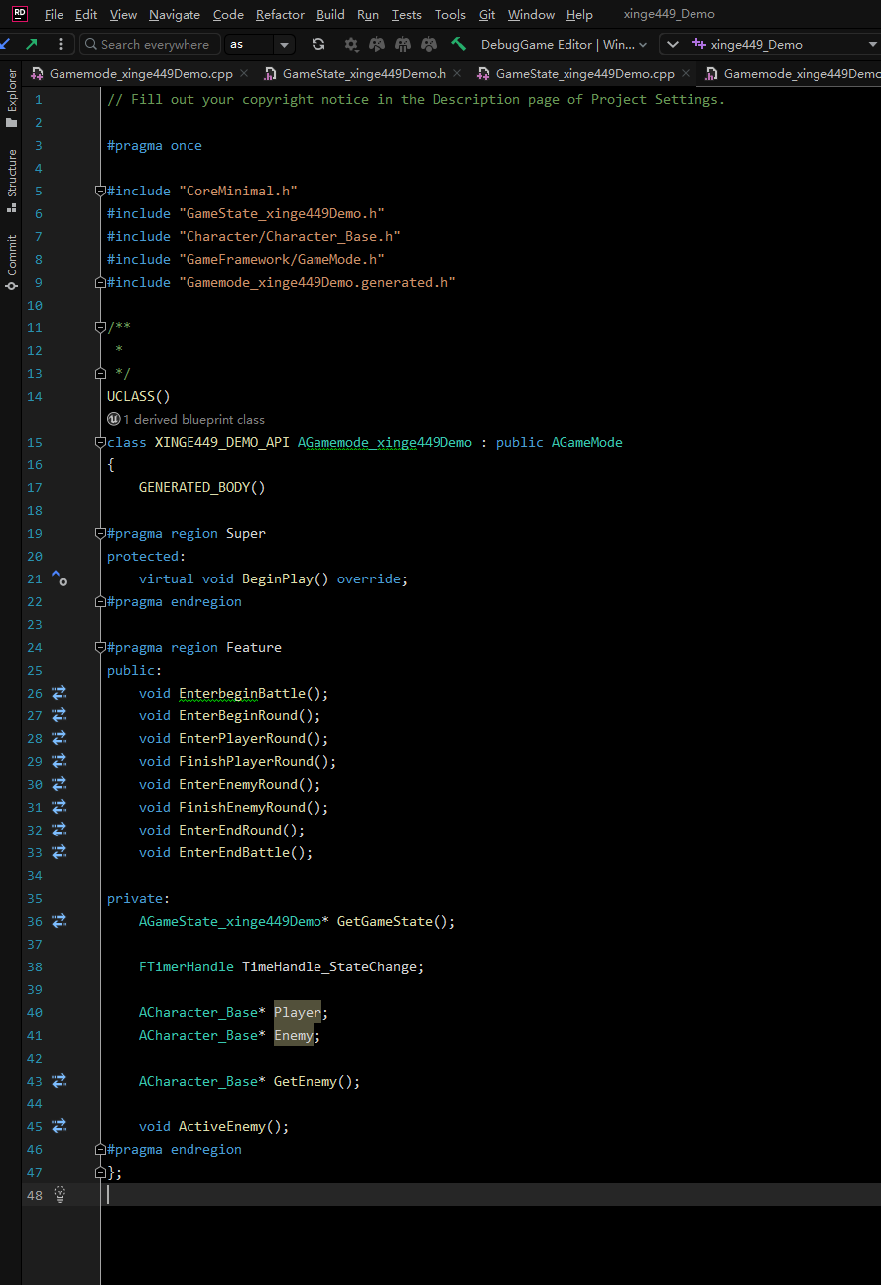Click the refresh icon in the toolbar
The height and width of the screenshot is (1285, 881).
pos(317,44)
